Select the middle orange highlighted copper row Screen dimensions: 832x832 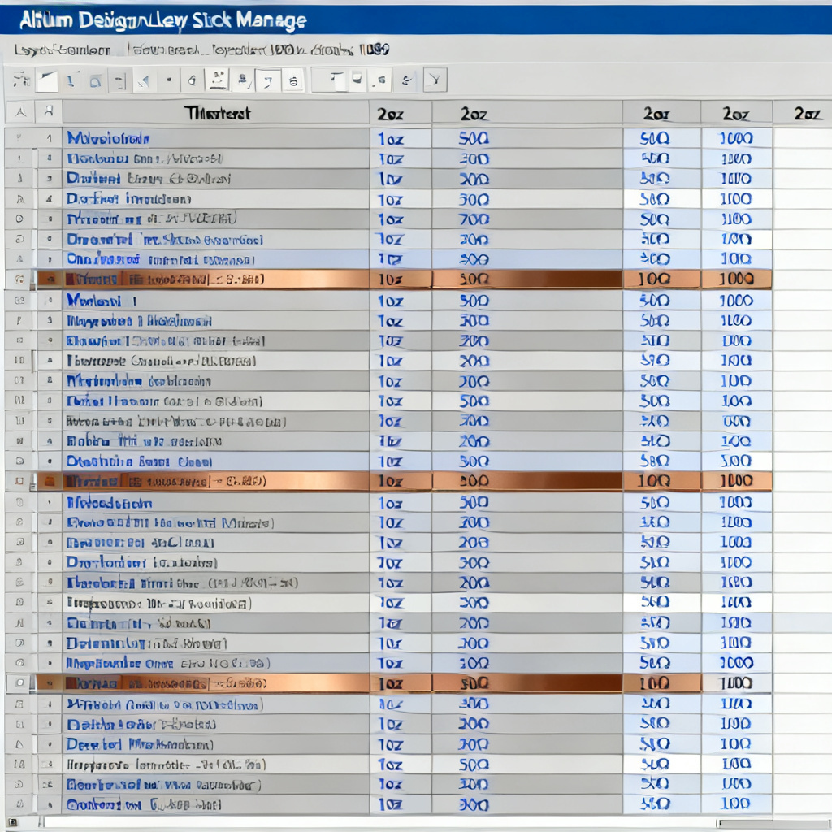404,481
